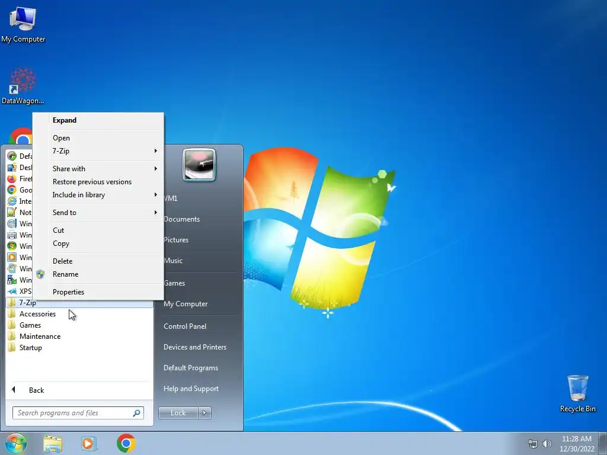Click the Notepad++ icon in programs list
The width and height of the screenshot is (607, 455).
point(12,212)
